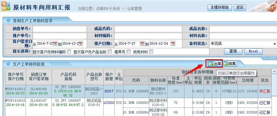277x116 pixels.
Task: Click the table scrollbar up arrow
Action: coord(274,71)
